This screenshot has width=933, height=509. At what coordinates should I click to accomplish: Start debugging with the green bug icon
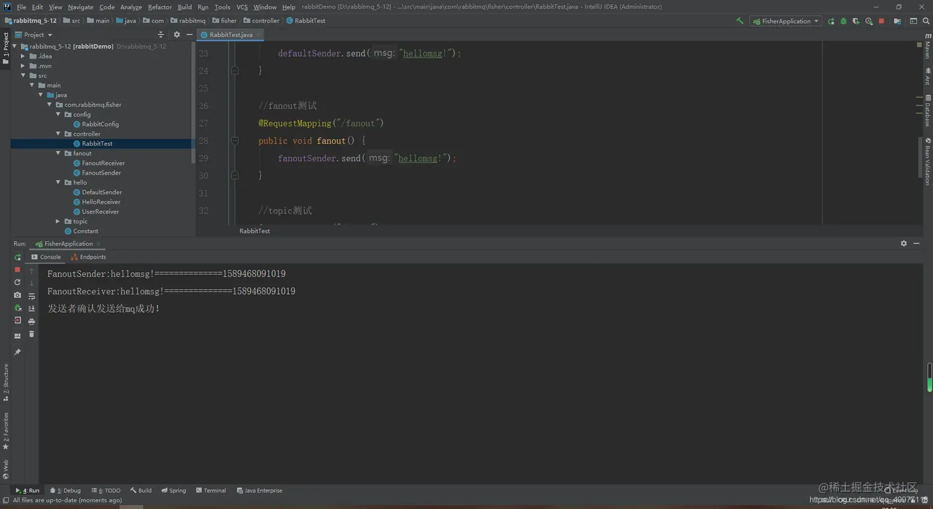pos(844,21)
